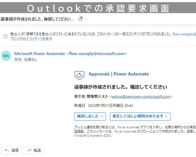Click the 返信 reply button

[11, 150]
